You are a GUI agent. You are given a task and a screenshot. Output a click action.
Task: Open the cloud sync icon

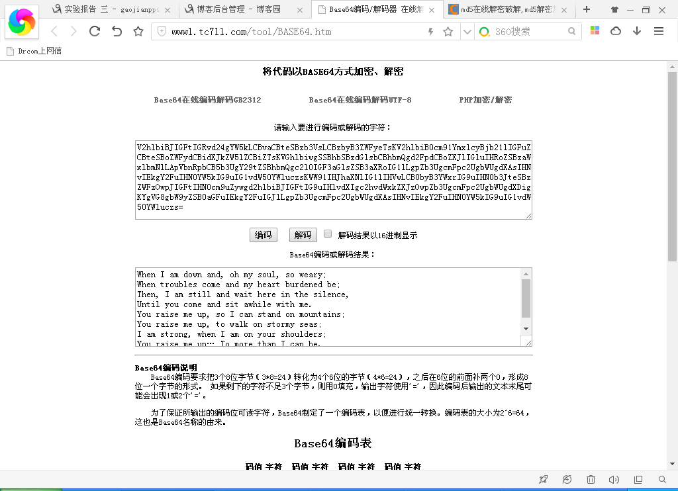tap(616, 30)
